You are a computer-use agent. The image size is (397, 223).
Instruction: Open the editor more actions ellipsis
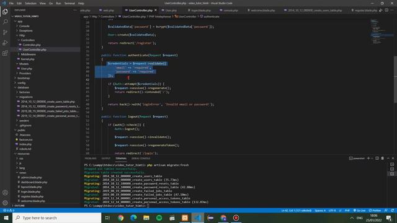[x=392, y=10]
